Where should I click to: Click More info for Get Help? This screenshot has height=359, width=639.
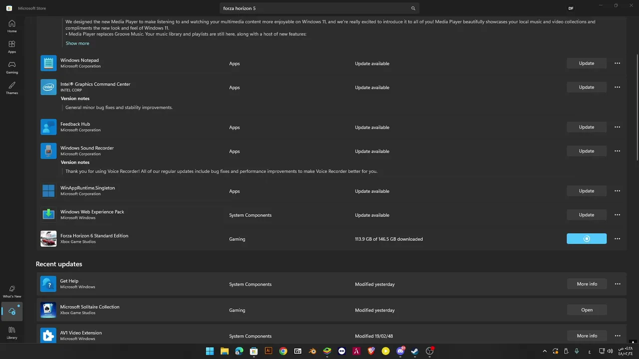[x=587, y=284]
